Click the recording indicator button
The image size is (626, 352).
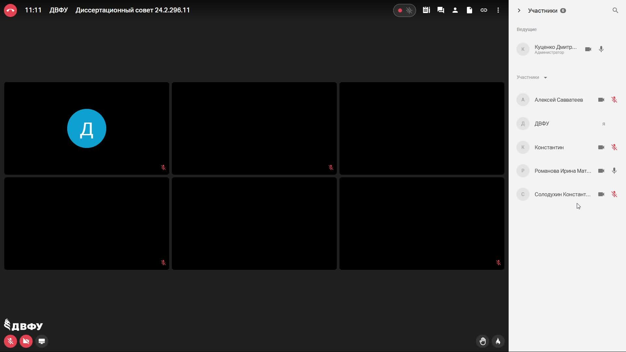(400, 10)
